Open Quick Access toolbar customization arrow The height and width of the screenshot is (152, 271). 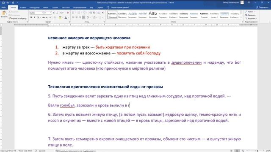pyautogui.click(x=17, y=3)
